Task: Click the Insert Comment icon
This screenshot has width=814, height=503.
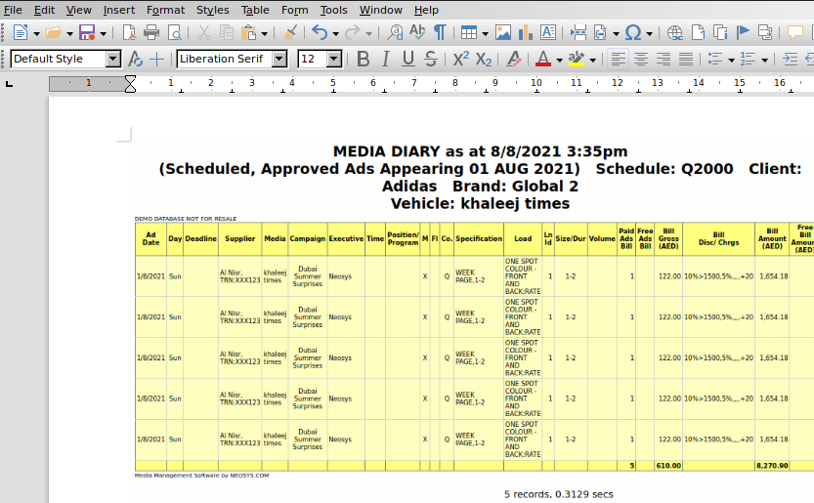Action: [x=794, y=32]
